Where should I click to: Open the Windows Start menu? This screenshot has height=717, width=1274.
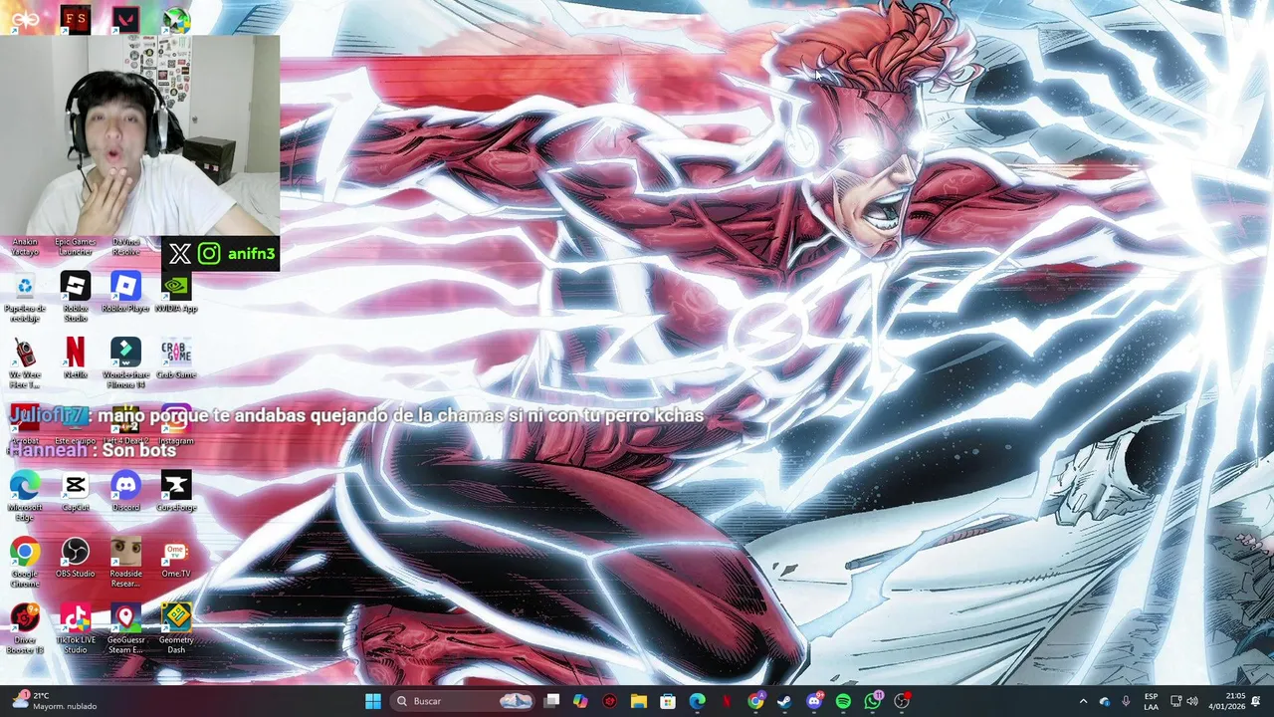tap(373, 701)
